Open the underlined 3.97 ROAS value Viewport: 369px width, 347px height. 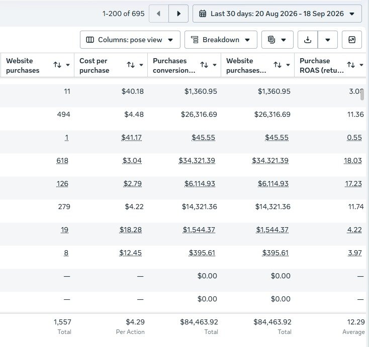(355, 253)
